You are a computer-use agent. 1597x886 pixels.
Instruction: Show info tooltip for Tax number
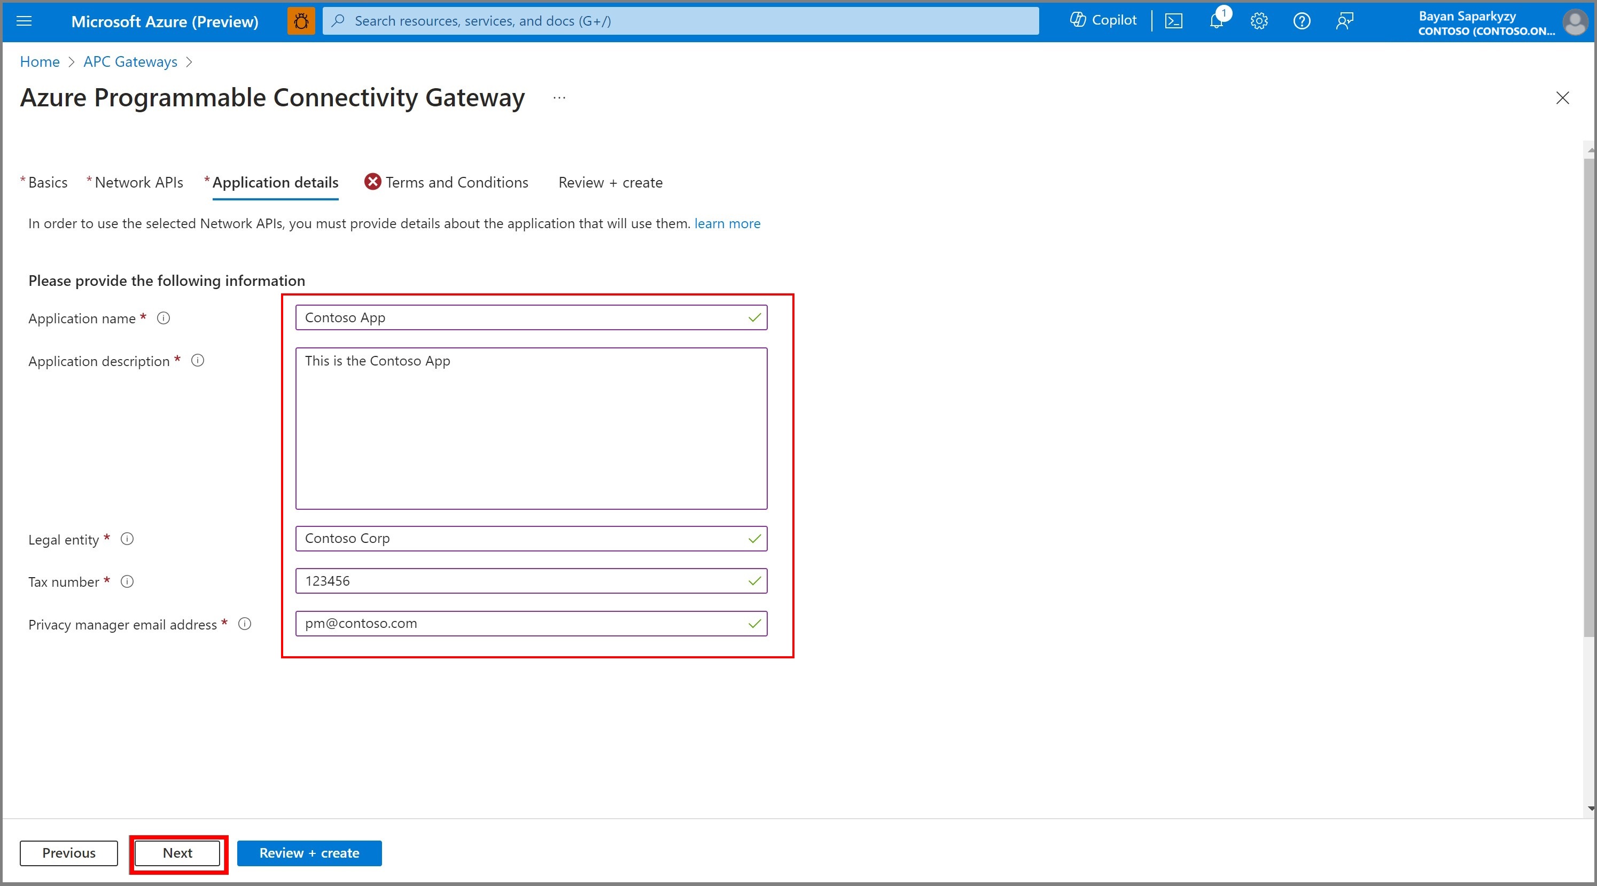click(127, 581)
